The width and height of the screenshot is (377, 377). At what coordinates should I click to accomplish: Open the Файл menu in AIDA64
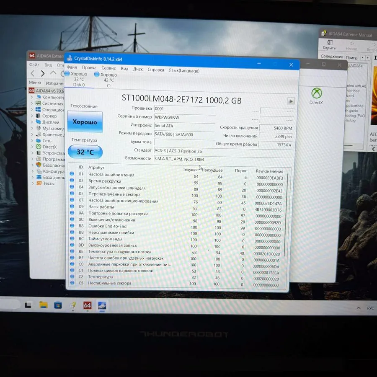(x=34, y=65)
